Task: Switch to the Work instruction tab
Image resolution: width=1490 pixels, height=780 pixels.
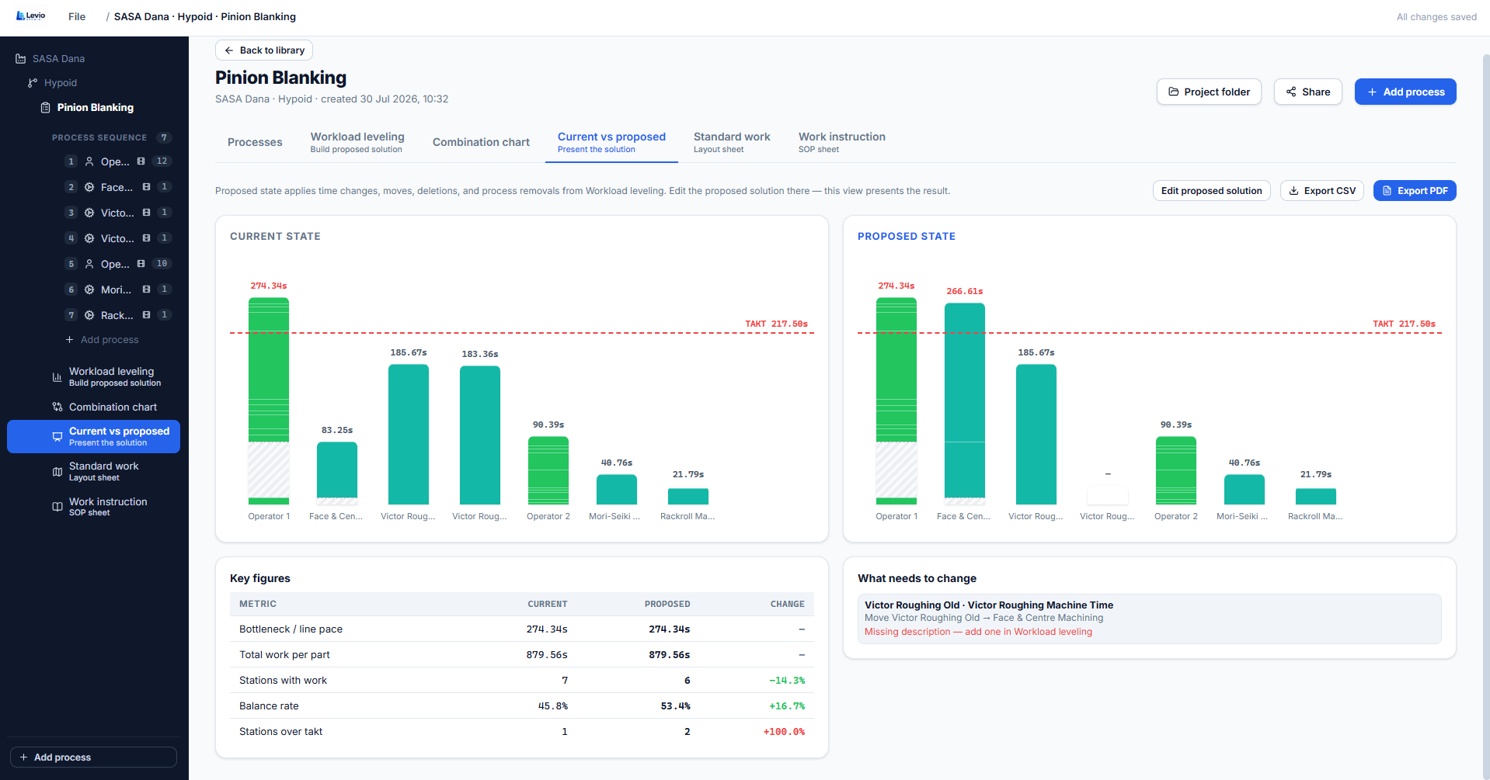Action: pos(842,142)
